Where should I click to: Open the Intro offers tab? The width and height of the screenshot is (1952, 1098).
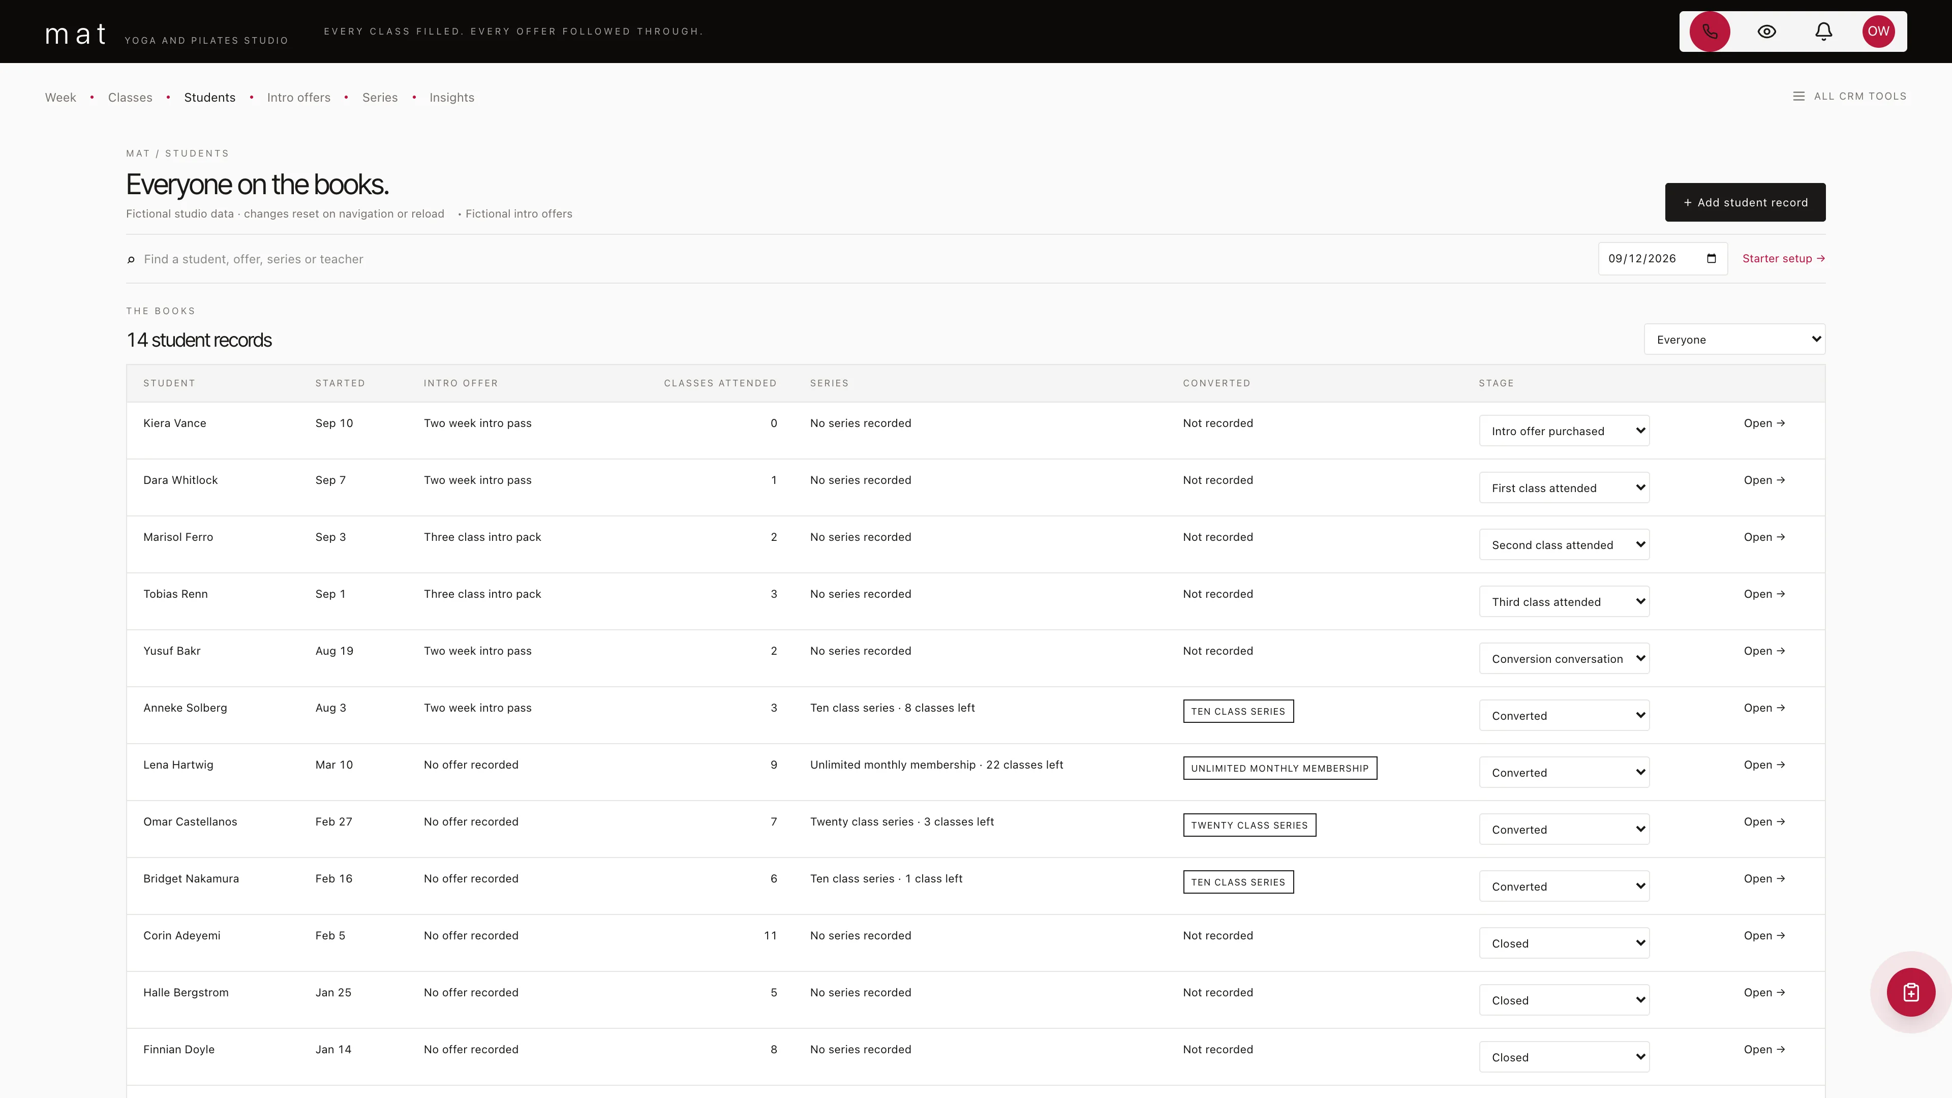(298, 98)
